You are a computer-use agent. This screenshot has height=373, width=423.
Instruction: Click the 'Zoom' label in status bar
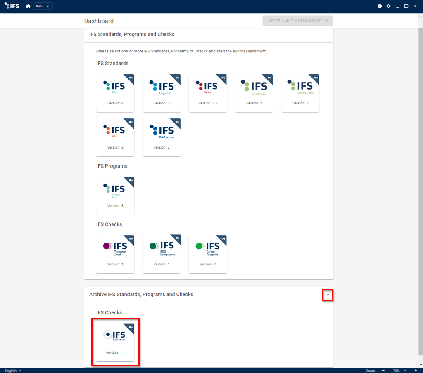(370, 371)
